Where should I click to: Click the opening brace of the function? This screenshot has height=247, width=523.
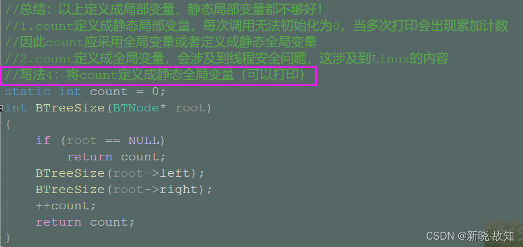click(8, 124)
